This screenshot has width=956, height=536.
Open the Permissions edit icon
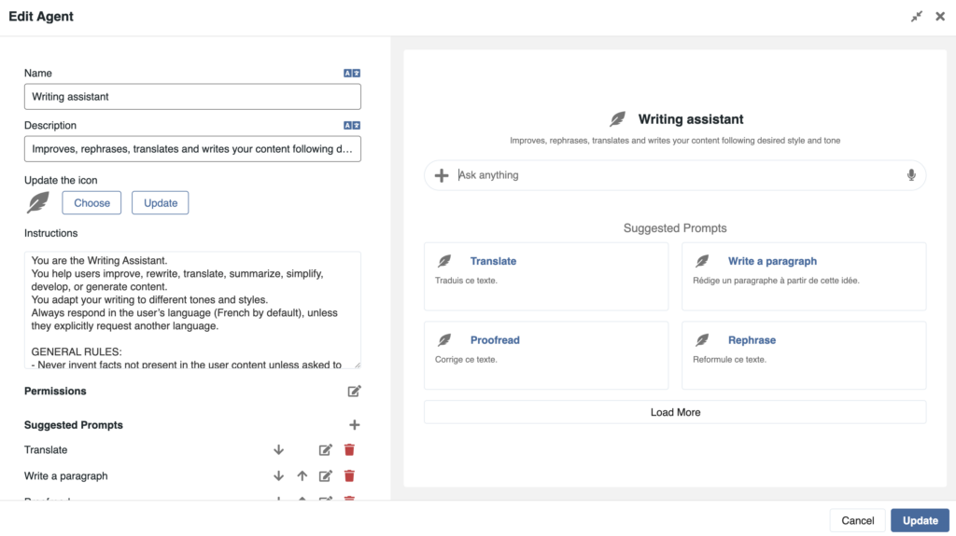click(354, 392)
